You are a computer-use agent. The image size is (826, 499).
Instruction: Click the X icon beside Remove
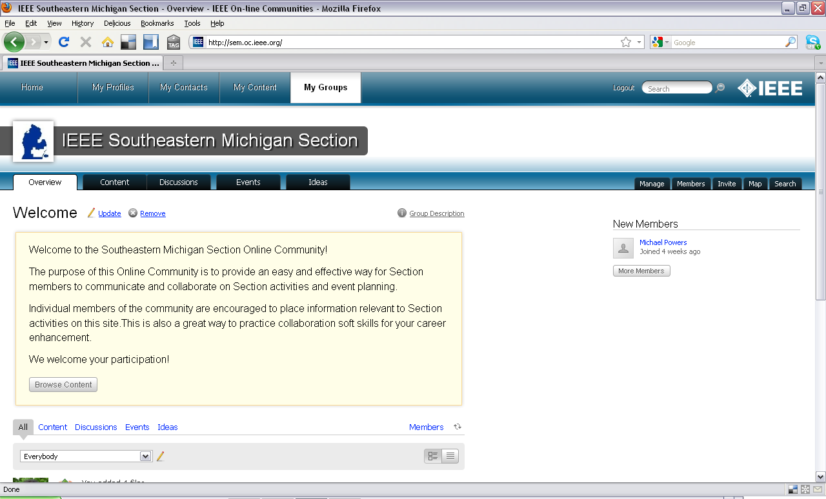[133, 213]
